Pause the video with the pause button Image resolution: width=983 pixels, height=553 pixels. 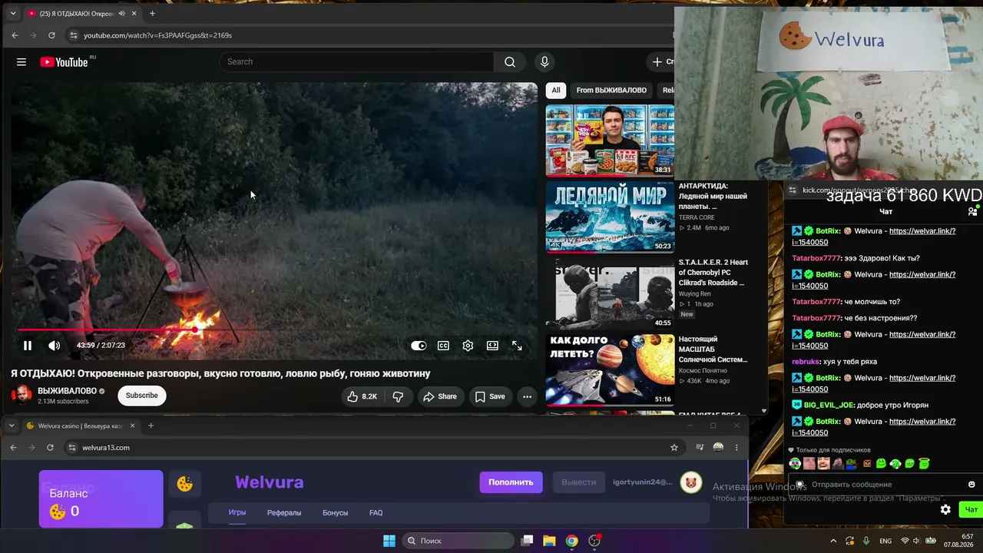[x=28, y=346]
